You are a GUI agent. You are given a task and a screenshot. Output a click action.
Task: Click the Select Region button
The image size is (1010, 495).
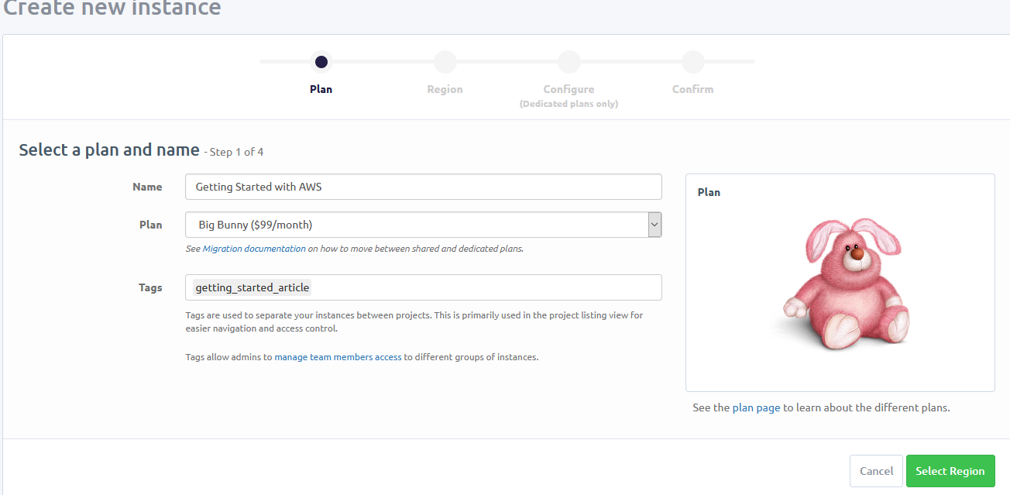[950, 471]
